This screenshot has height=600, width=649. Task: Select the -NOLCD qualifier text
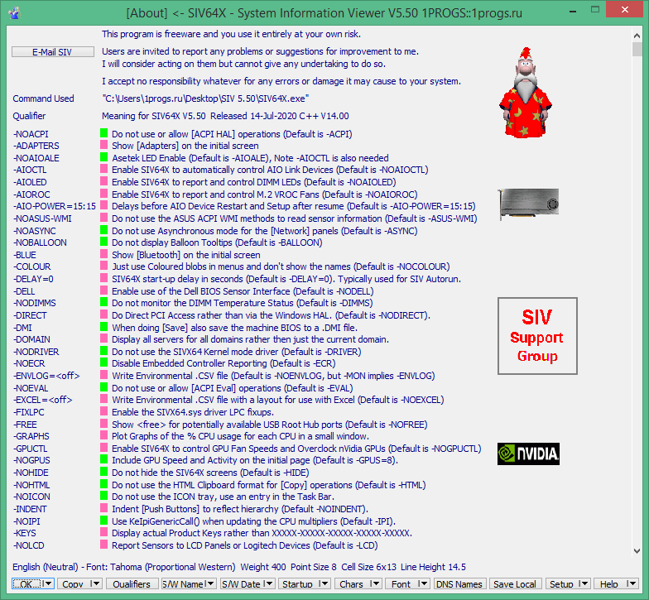29,545
